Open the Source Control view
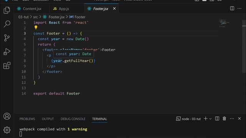 7,38
